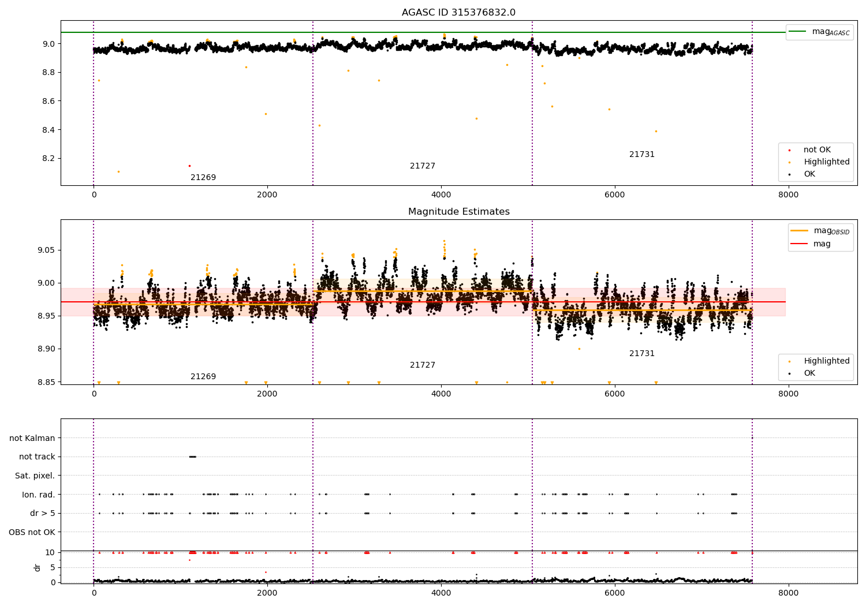Click the 8.6 y-tick of the top plot

tap(48, 102)
